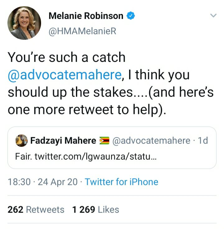The image size is (224, 229).
Task: View the 1 269 Likes list
Action: tap(96, 209)
